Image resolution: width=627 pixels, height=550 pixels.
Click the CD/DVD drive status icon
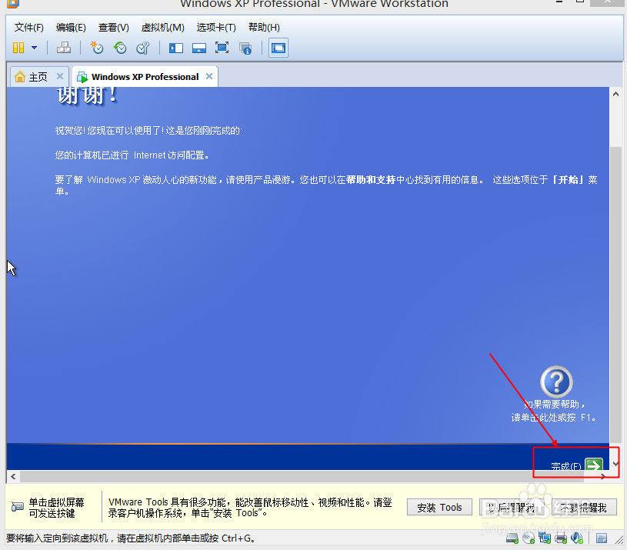(529, 538)
